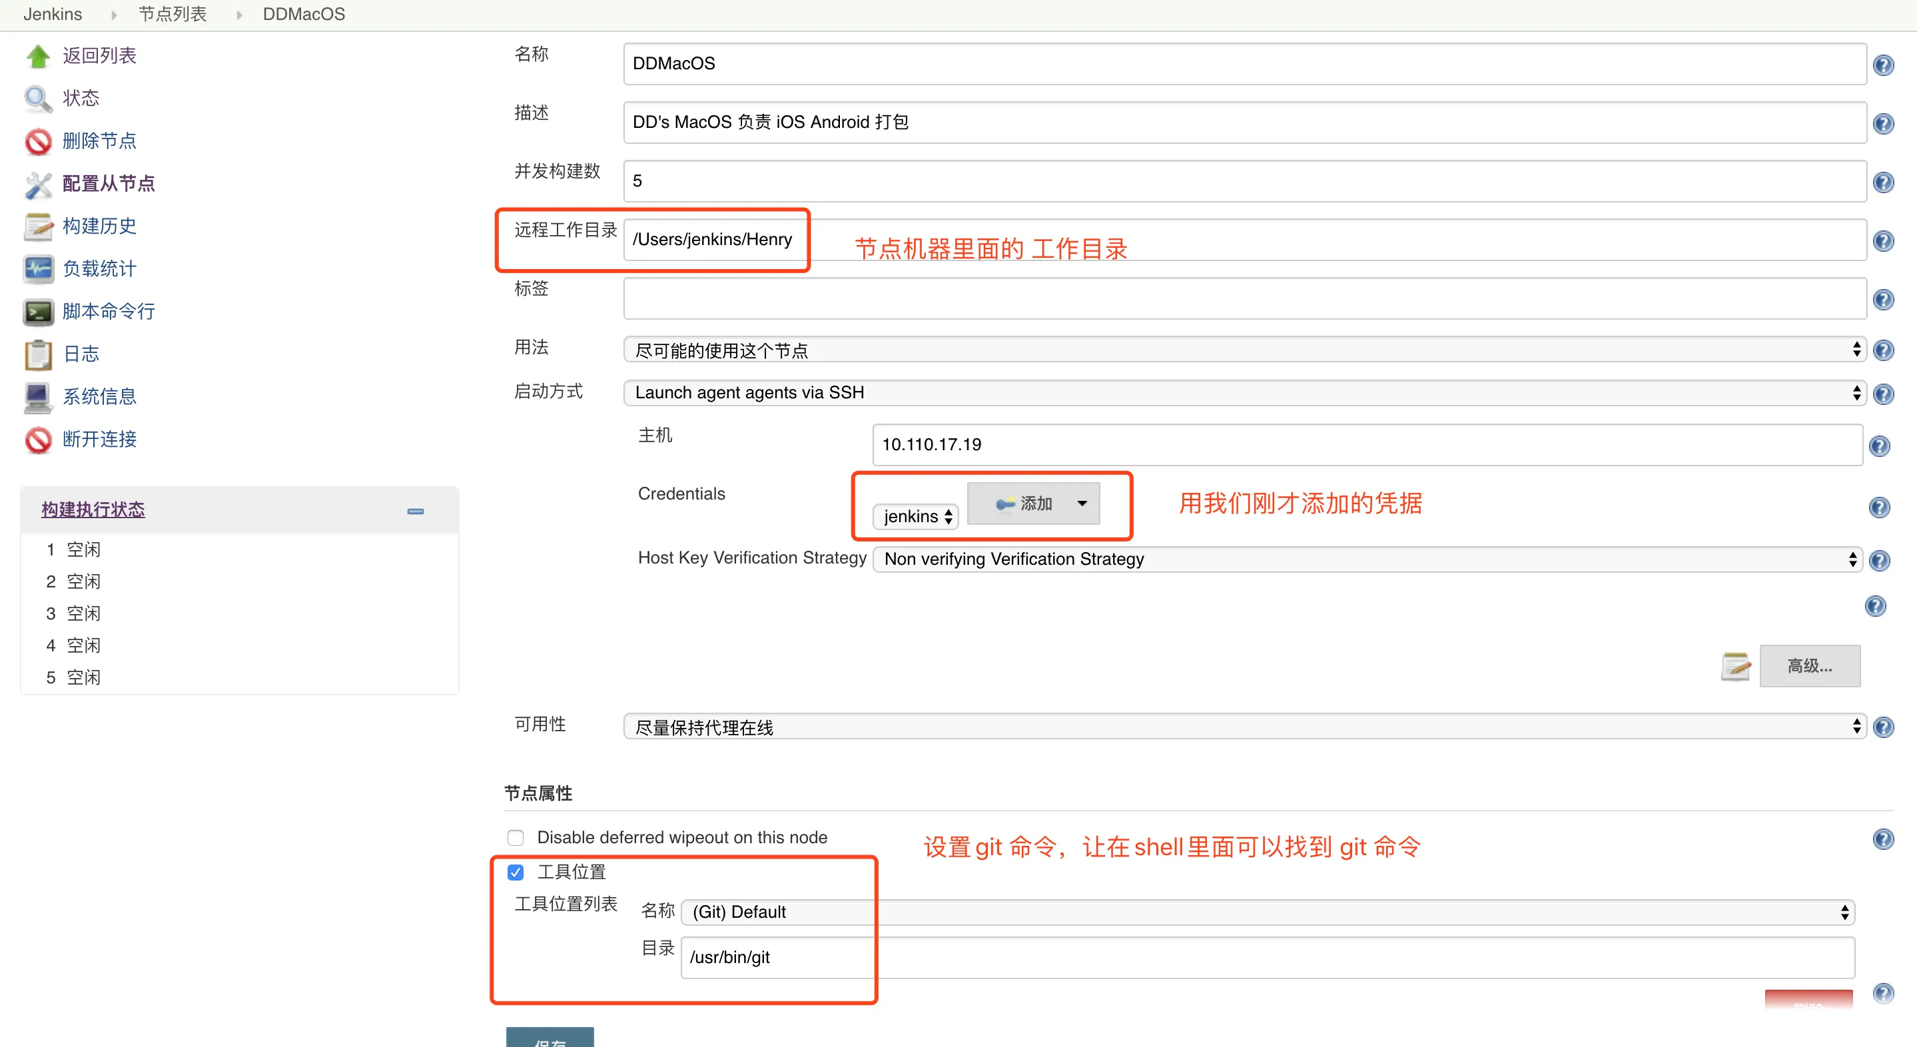Open build history notepad icon
The image size is (1917, 1047).
point(37,226)
